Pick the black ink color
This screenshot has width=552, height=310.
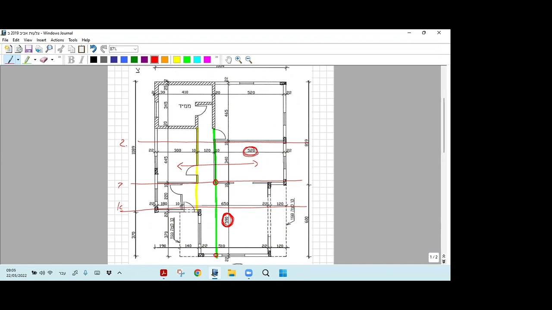pyautogui.click(x=94, y=60)
